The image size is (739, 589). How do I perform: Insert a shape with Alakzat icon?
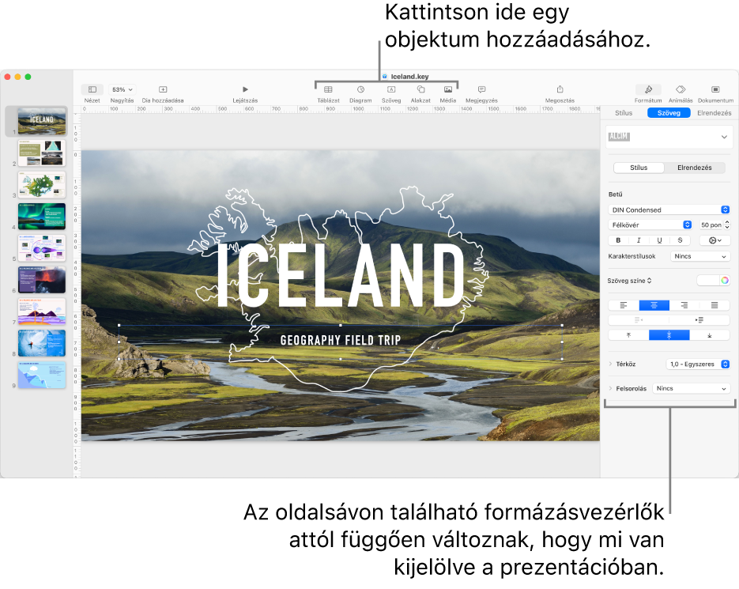(420, 89)
